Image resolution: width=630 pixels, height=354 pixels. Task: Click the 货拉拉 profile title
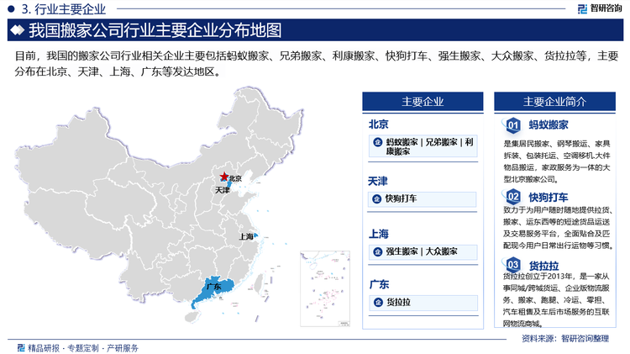[543, 266]
